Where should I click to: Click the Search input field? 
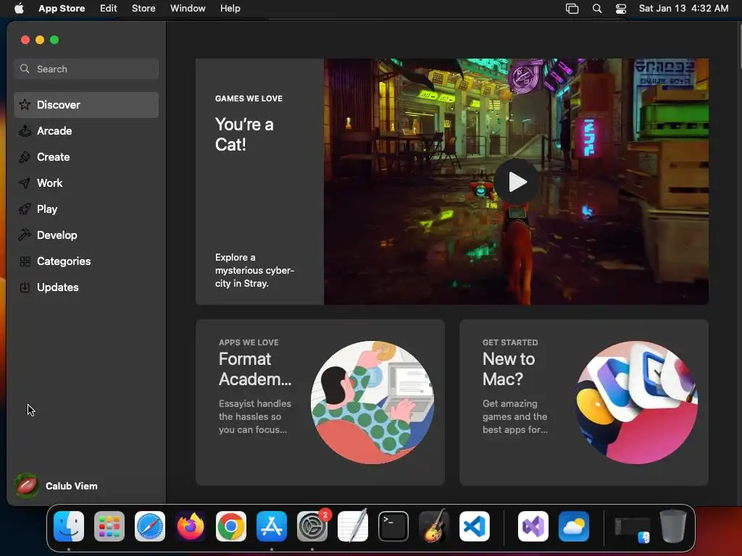pos(86,69)
